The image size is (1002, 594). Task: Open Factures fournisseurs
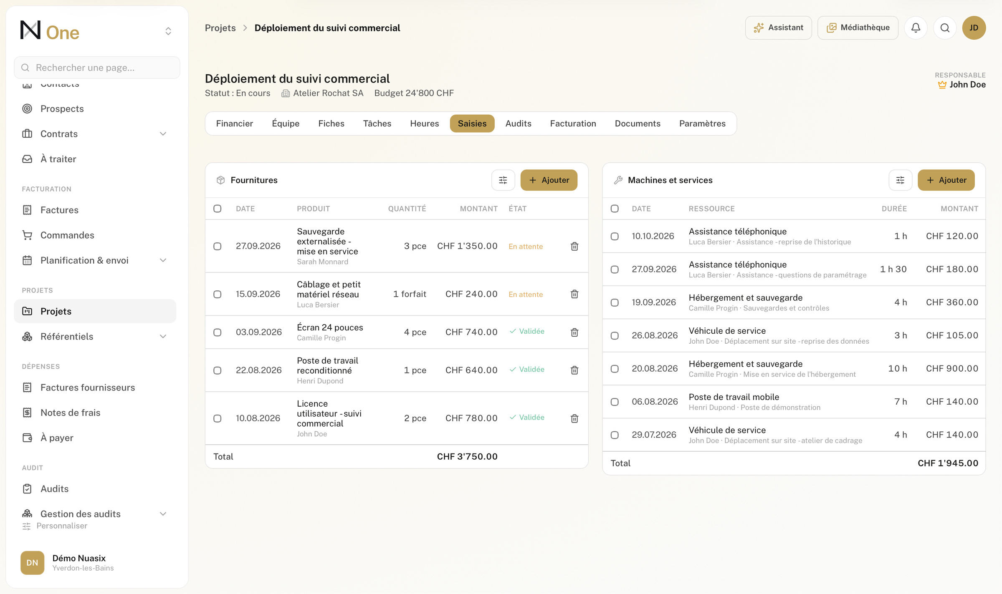(x=95, y=388)
